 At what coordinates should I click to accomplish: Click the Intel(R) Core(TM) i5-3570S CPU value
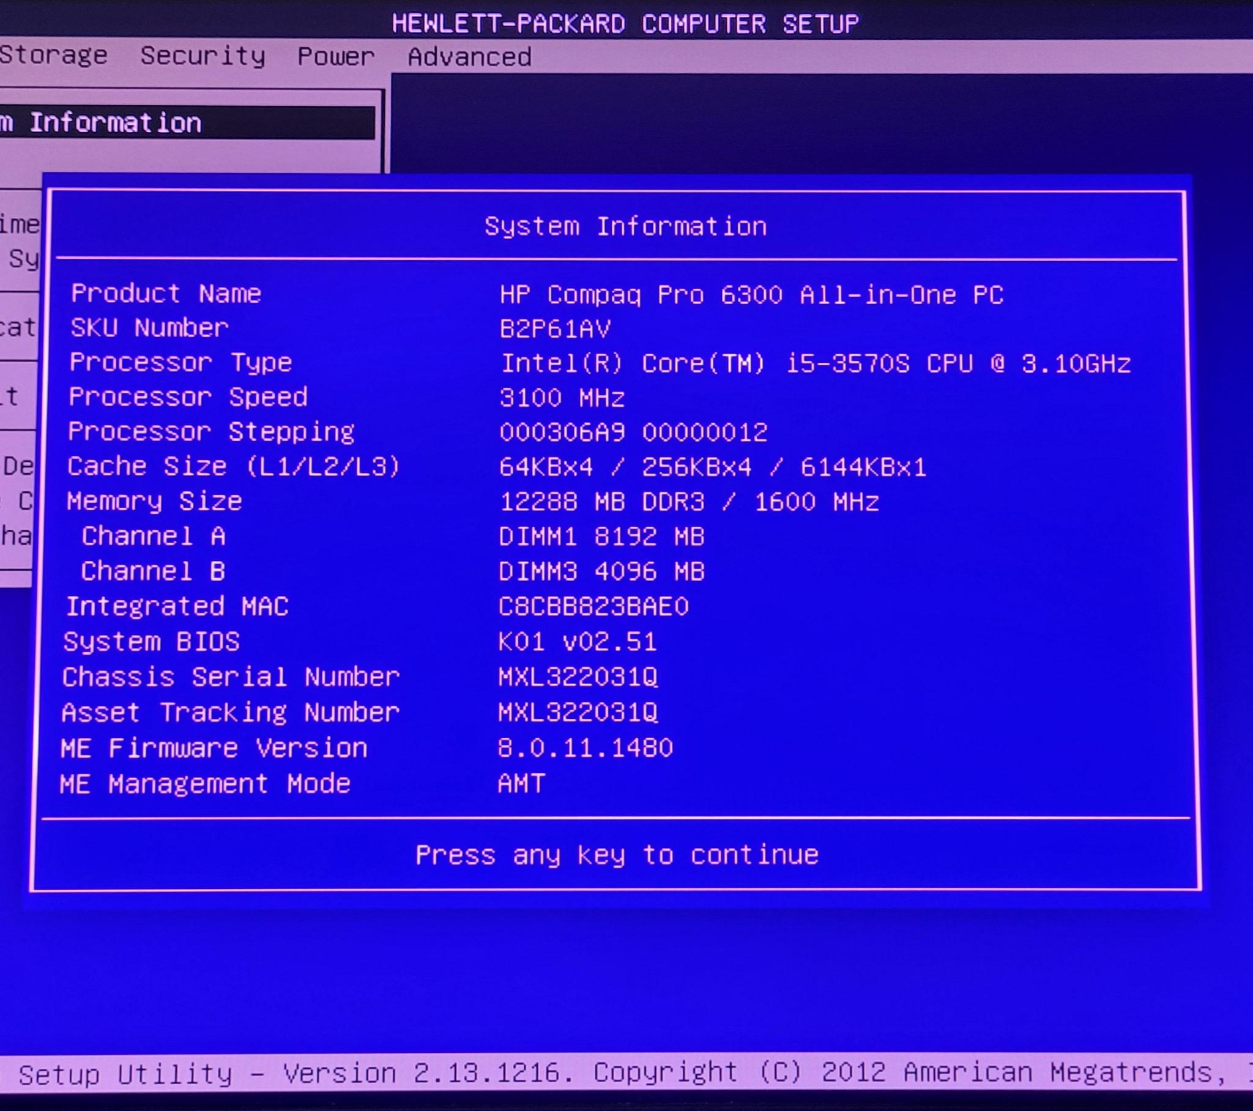pyautogui.click(x=816, y=364)
